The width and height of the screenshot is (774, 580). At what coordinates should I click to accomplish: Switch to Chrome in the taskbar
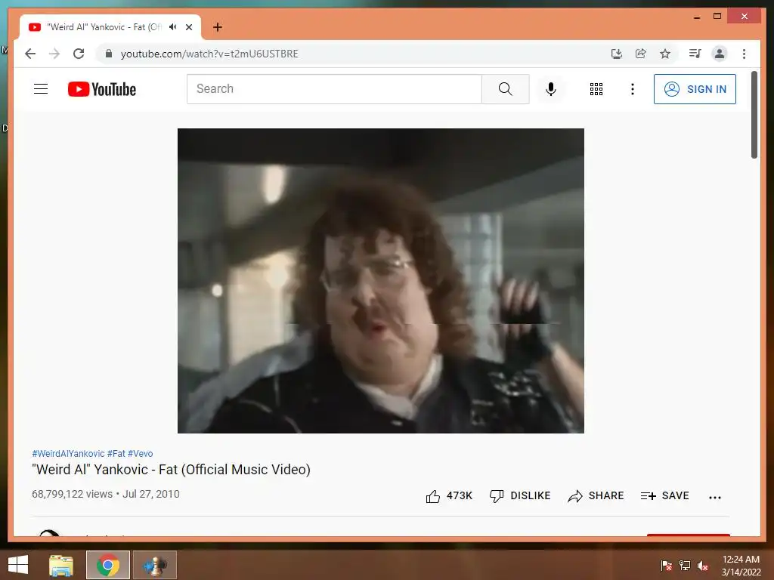tap(107, 565)
